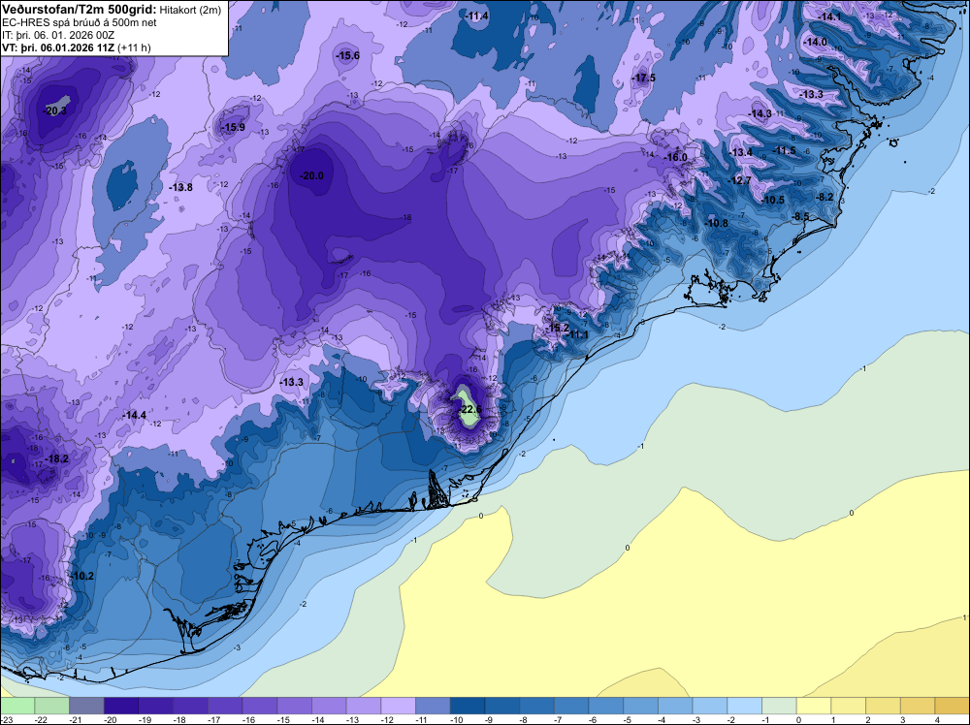Select the -12 legend color swatch
Screen dimensions: 970x725
coord(399,706)
